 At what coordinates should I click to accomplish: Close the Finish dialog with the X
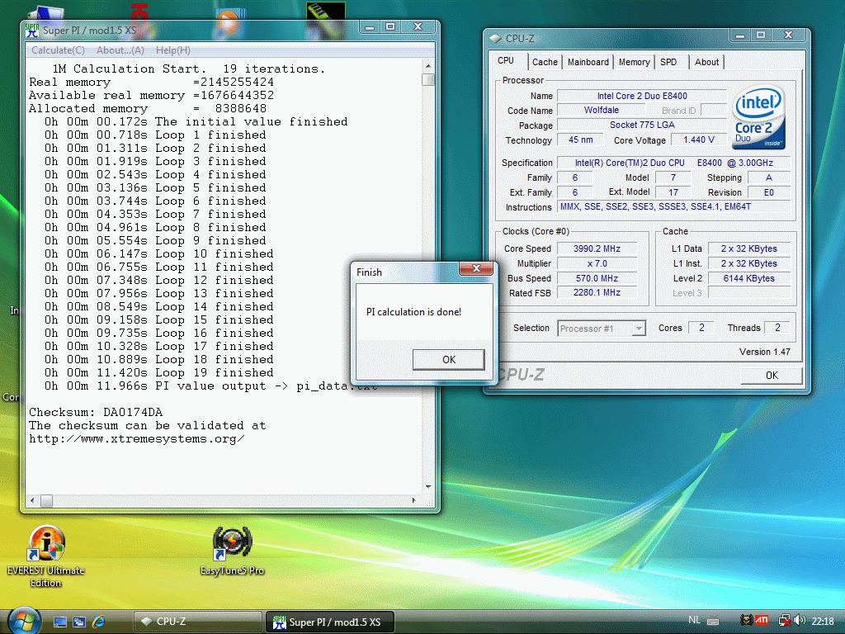tap(476, 268)
